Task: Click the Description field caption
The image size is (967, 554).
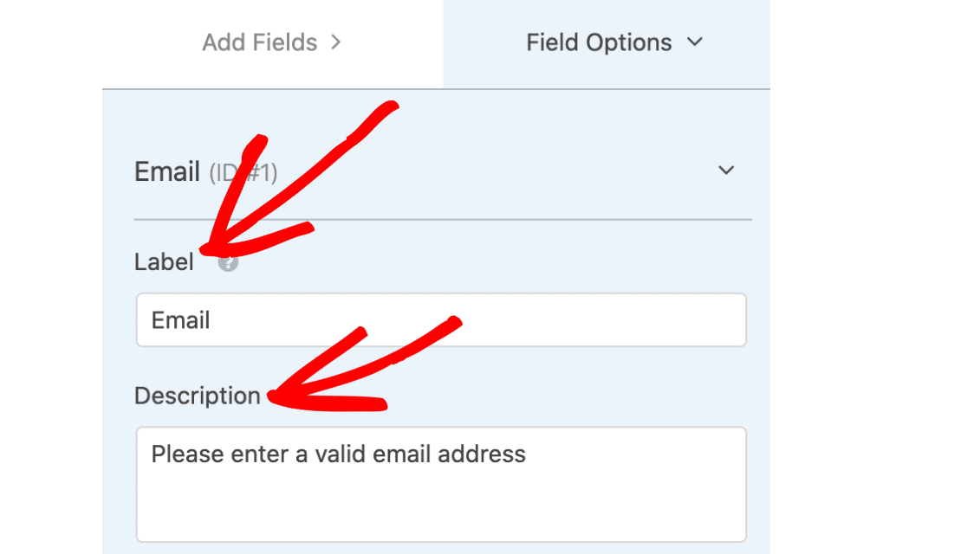Action: [197, 396]
